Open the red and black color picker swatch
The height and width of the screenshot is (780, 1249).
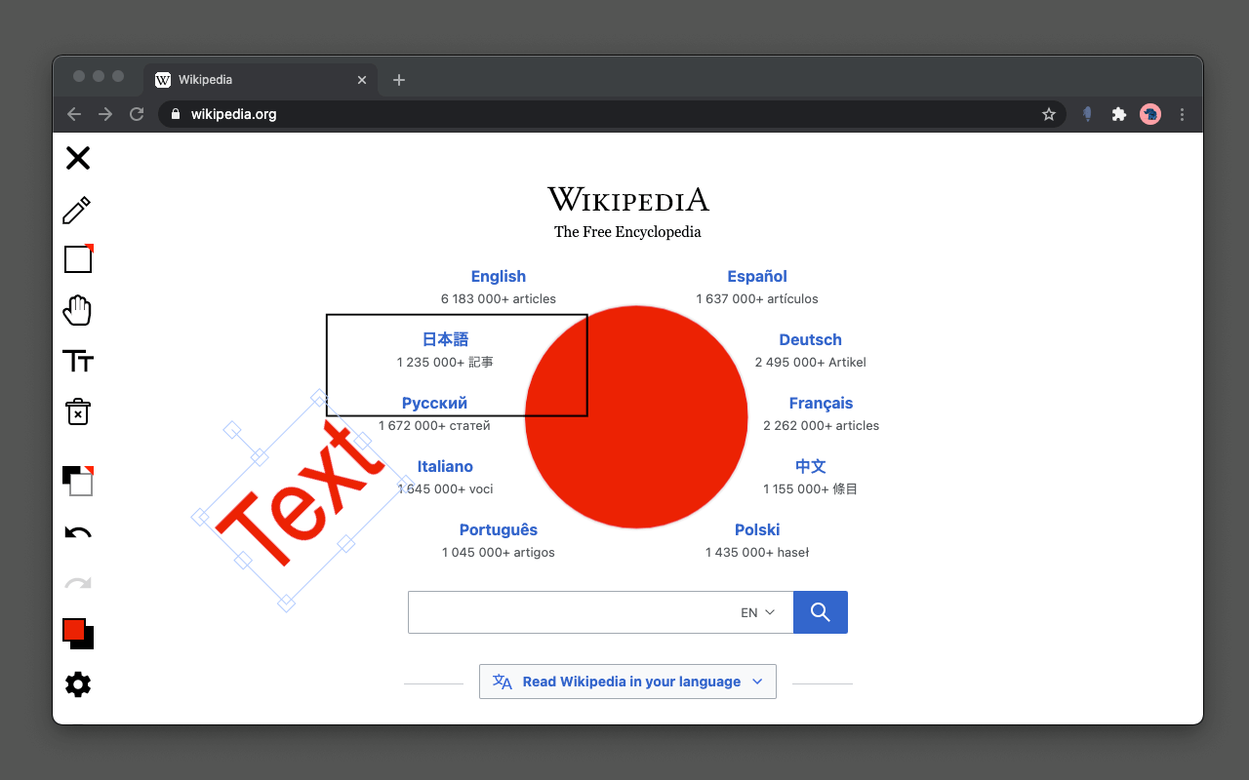point(78,634)
